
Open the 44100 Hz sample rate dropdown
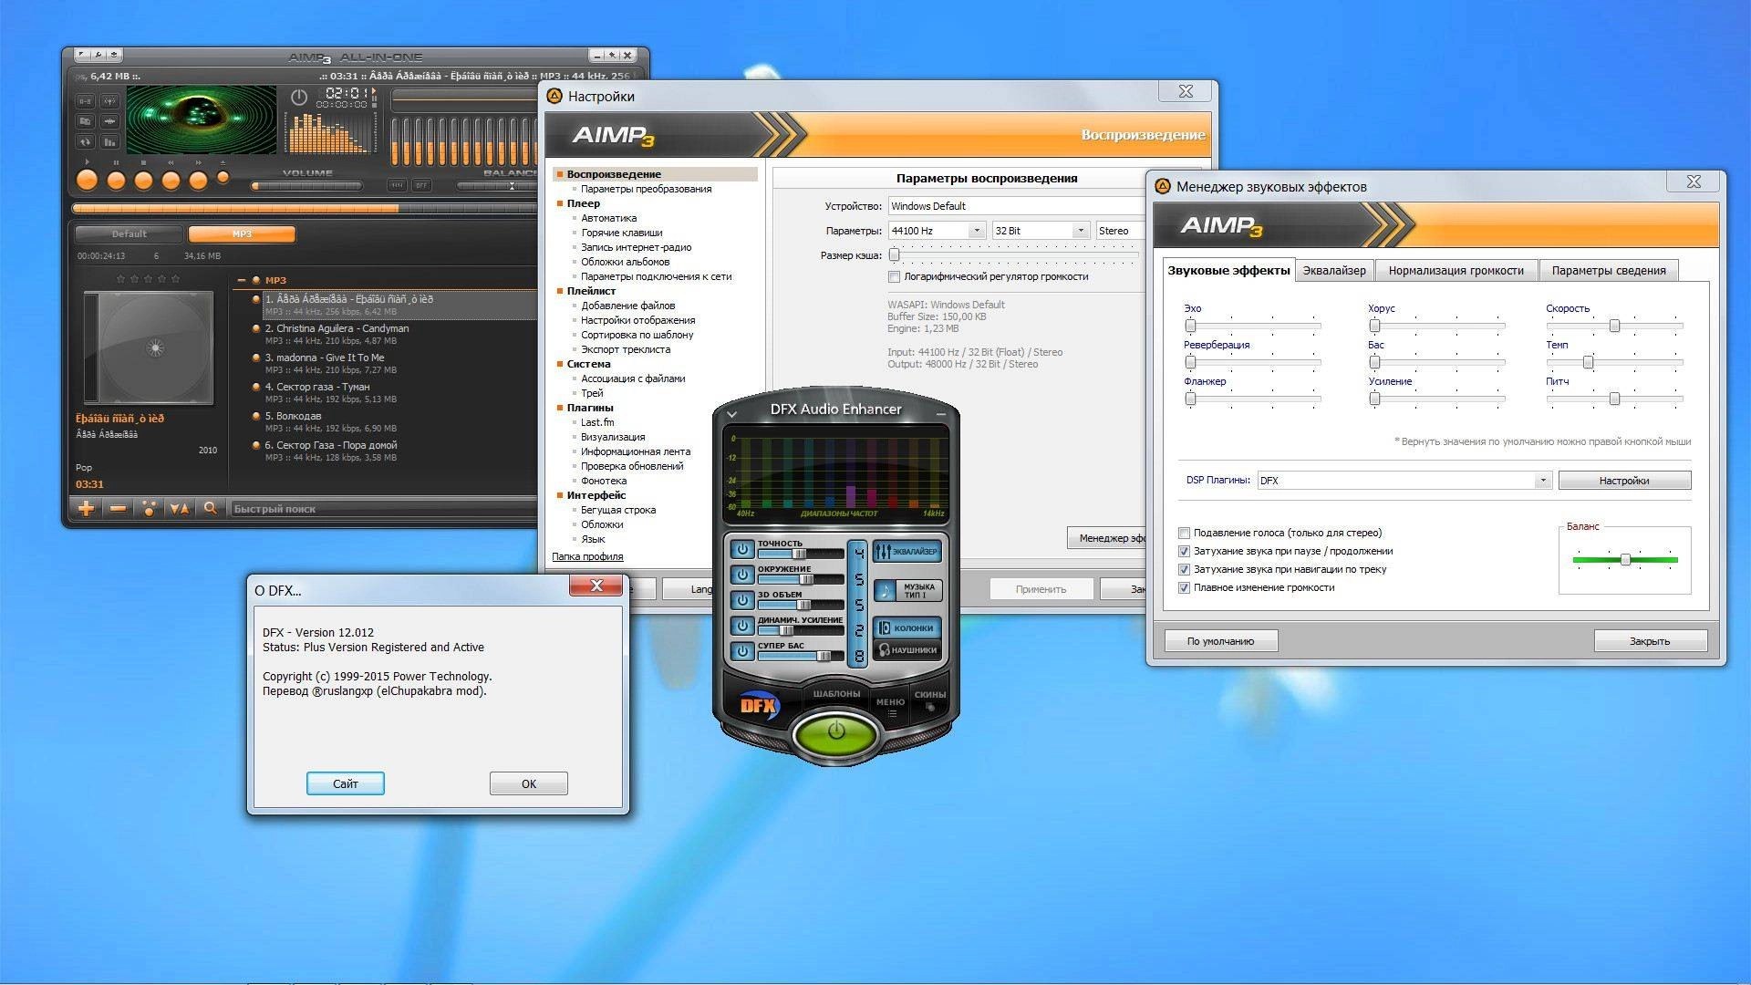937,231
